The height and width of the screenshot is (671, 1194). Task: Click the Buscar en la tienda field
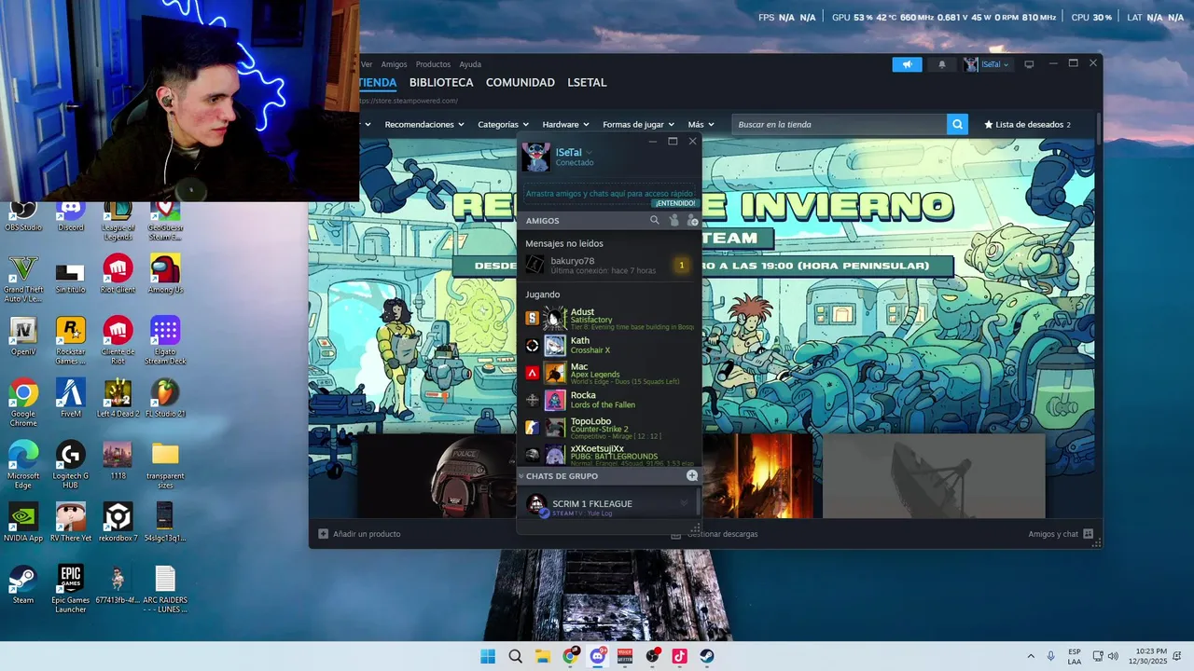pos(839,124)
